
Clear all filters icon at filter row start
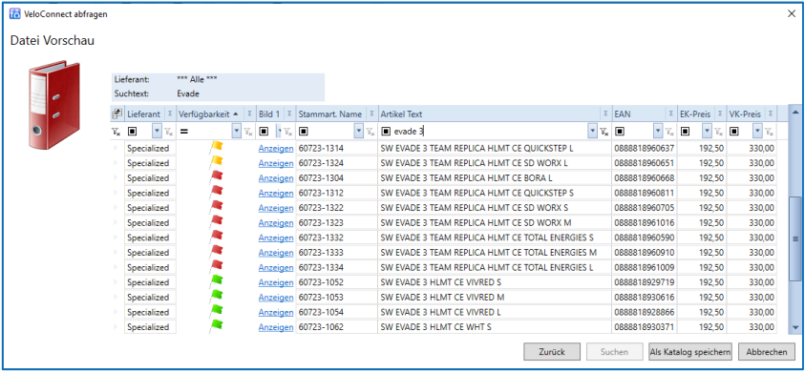tap(117, 132)
